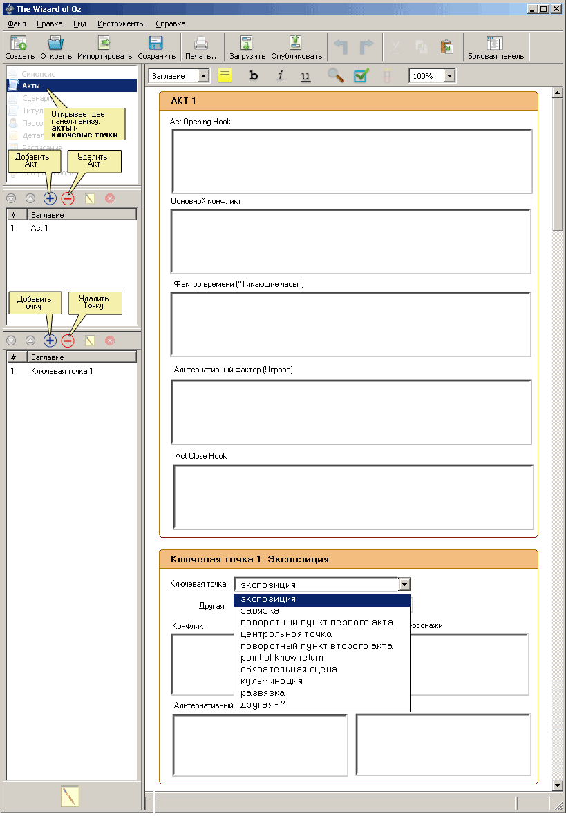This screenshot has width=566, height=816.
Task: Choose point of know return option
Action: pyautogui.click(x=322, y=658)
